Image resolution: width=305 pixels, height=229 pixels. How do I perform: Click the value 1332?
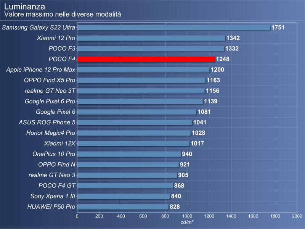point(232,48)
